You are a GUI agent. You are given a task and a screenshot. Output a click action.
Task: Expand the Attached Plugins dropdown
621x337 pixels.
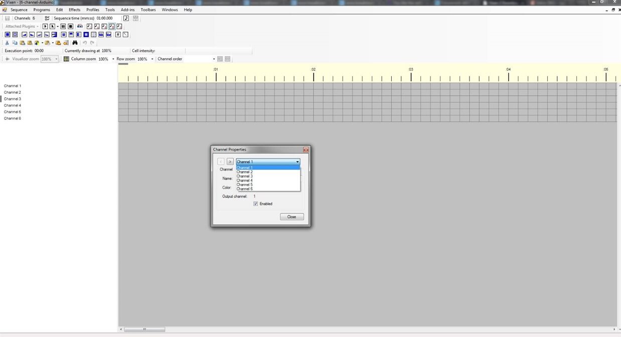(x=22, y=26)
